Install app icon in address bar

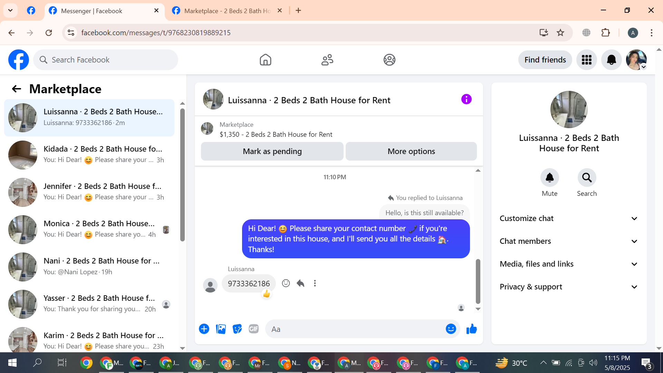[x=544, y=33]
